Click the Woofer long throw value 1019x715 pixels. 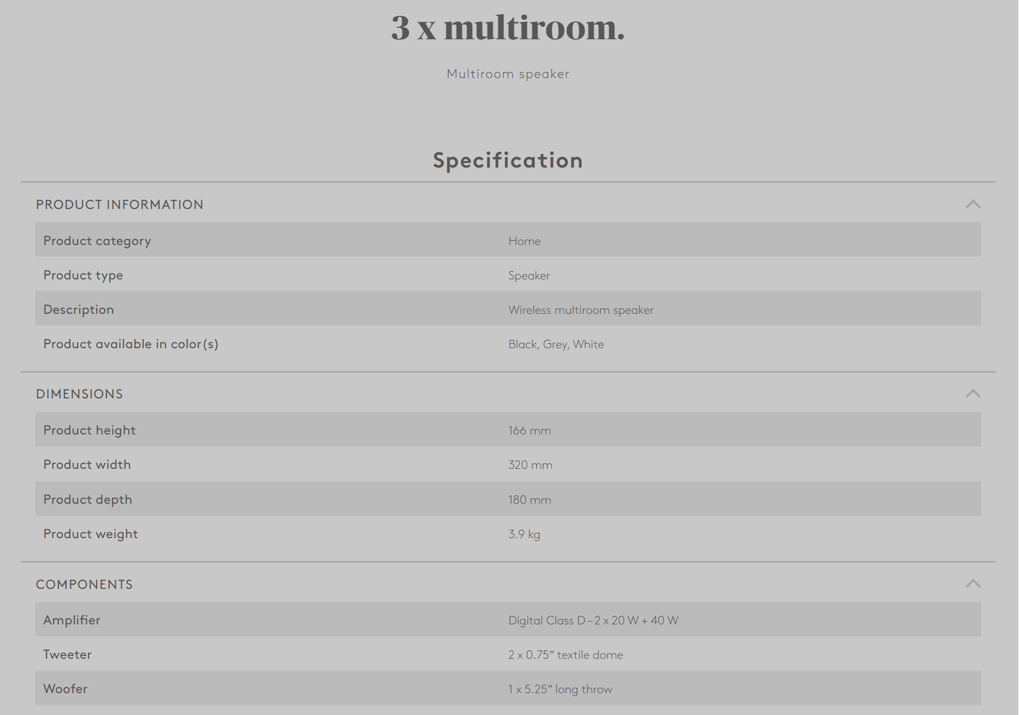[x=560, y=689]
